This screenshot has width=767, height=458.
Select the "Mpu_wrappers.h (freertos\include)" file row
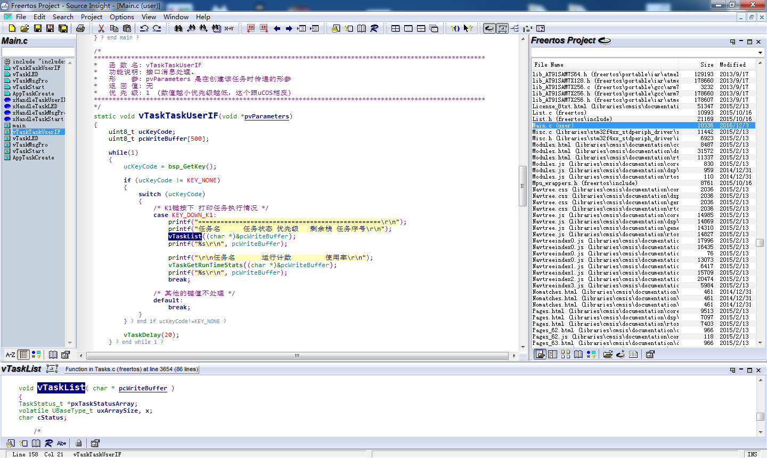(643, 183)
